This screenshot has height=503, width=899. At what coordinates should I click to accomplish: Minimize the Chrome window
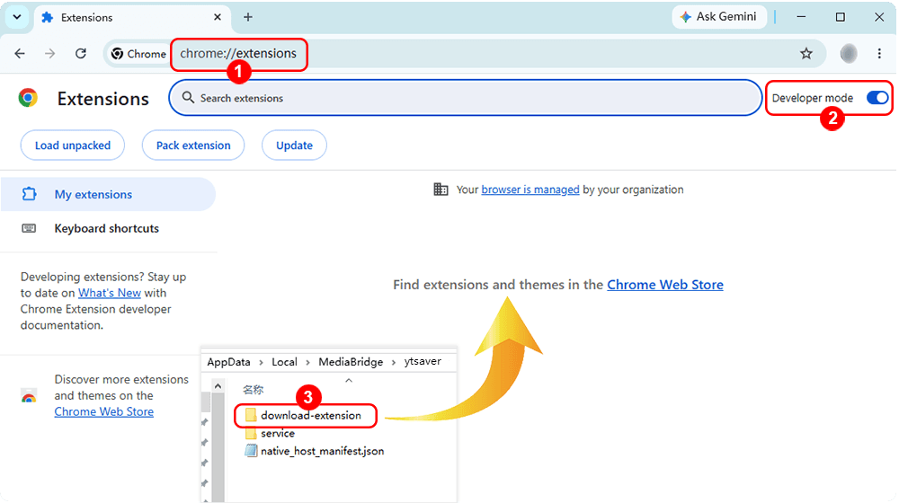pos(801,17)
